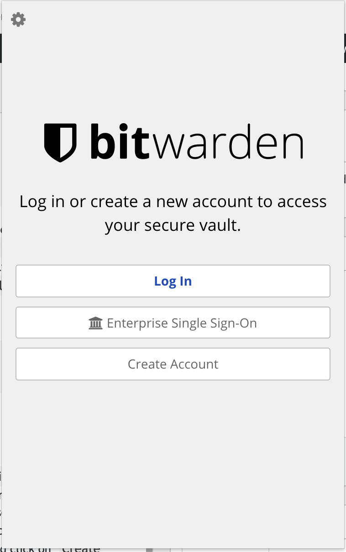
Task: Click 'warden' in the Bitwarden wordmark
Action: click(x=228, y=143)
